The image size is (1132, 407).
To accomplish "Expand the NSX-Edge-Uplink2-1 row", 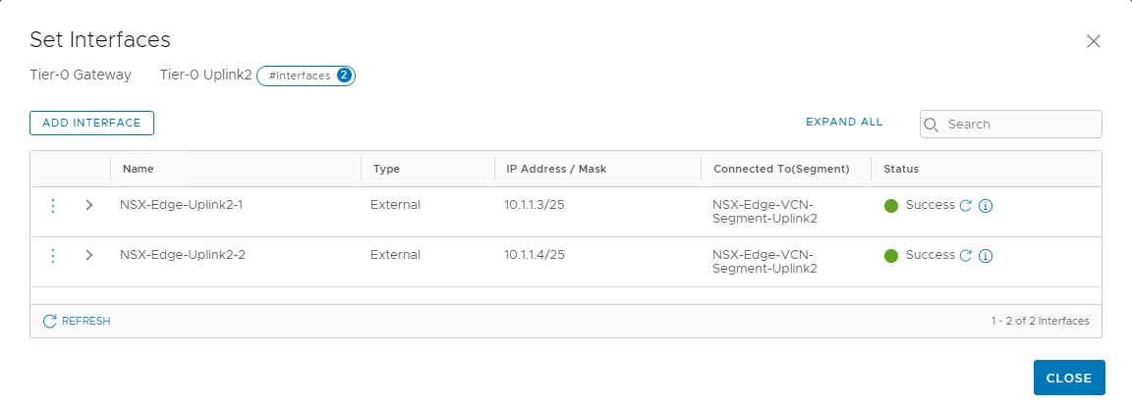I will point(89,205).
